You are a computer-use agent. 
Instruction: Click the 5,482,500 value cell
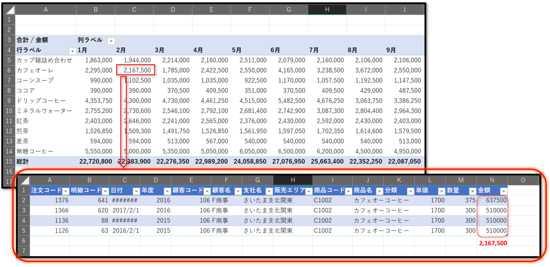291,100
